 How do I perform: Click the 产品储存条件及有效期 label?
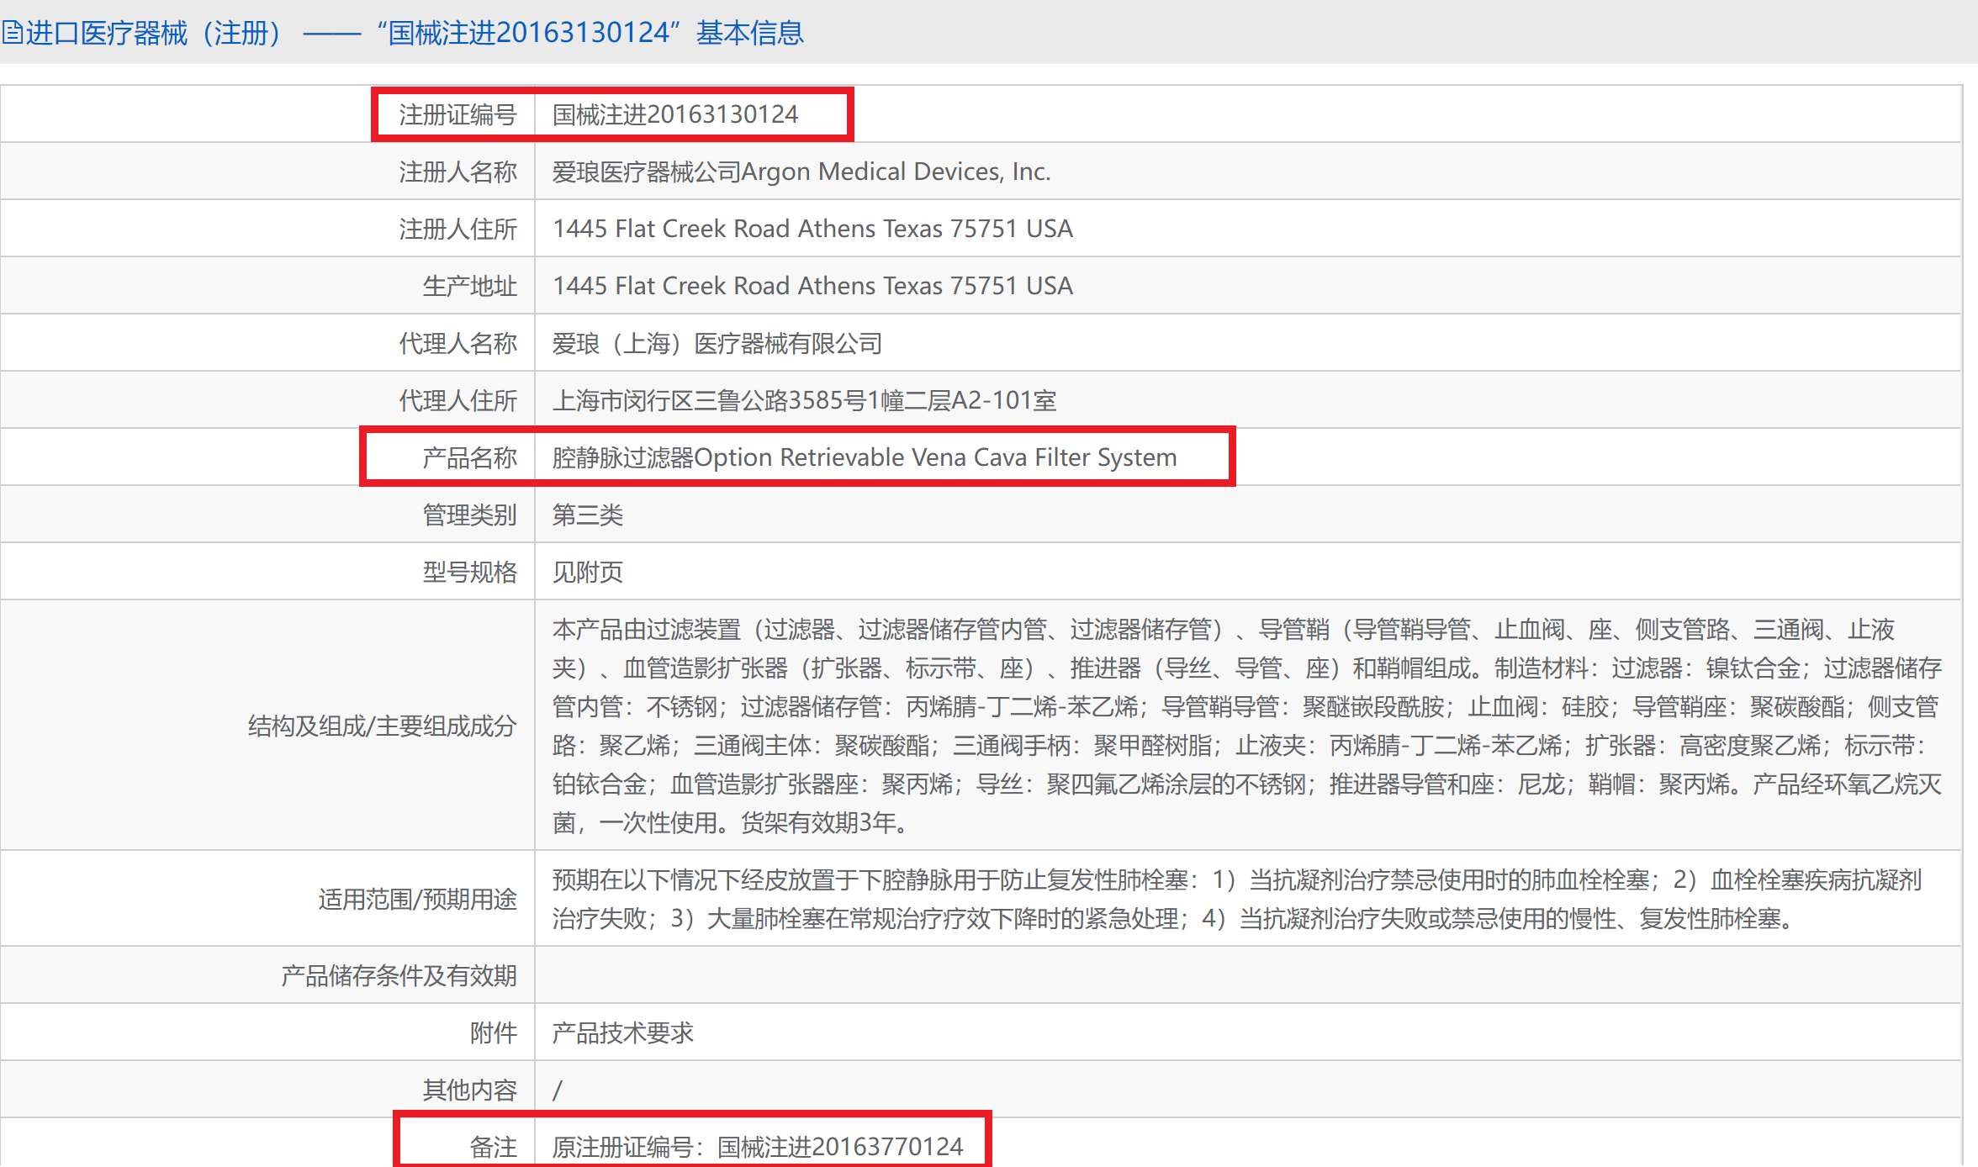(x=399, y=975)
